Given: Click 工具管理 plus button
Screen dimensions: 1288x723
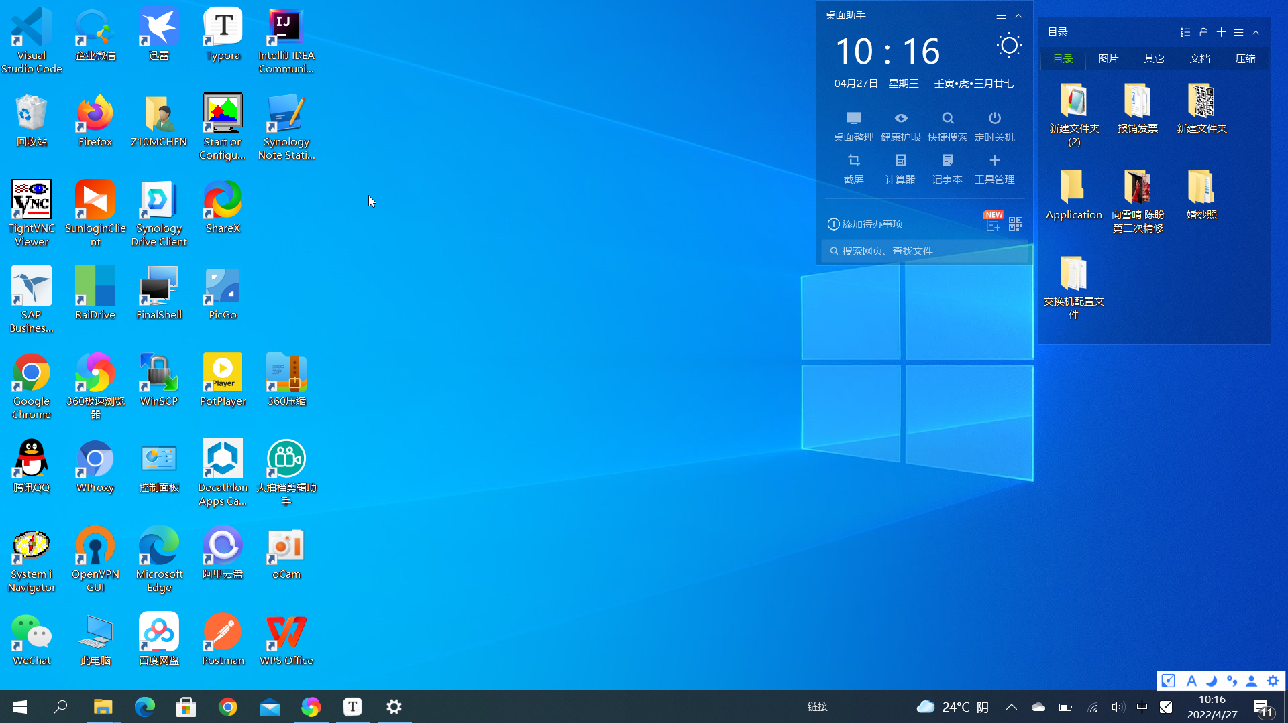Looking at the screenshot, I should pos(994,169).
